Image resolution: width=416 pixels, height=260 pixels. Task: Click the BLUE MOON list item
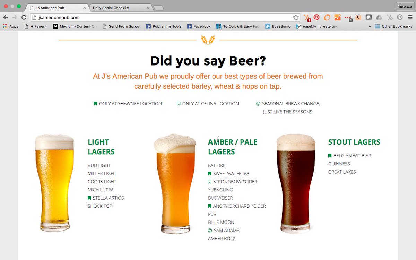[x=221, y=222]
